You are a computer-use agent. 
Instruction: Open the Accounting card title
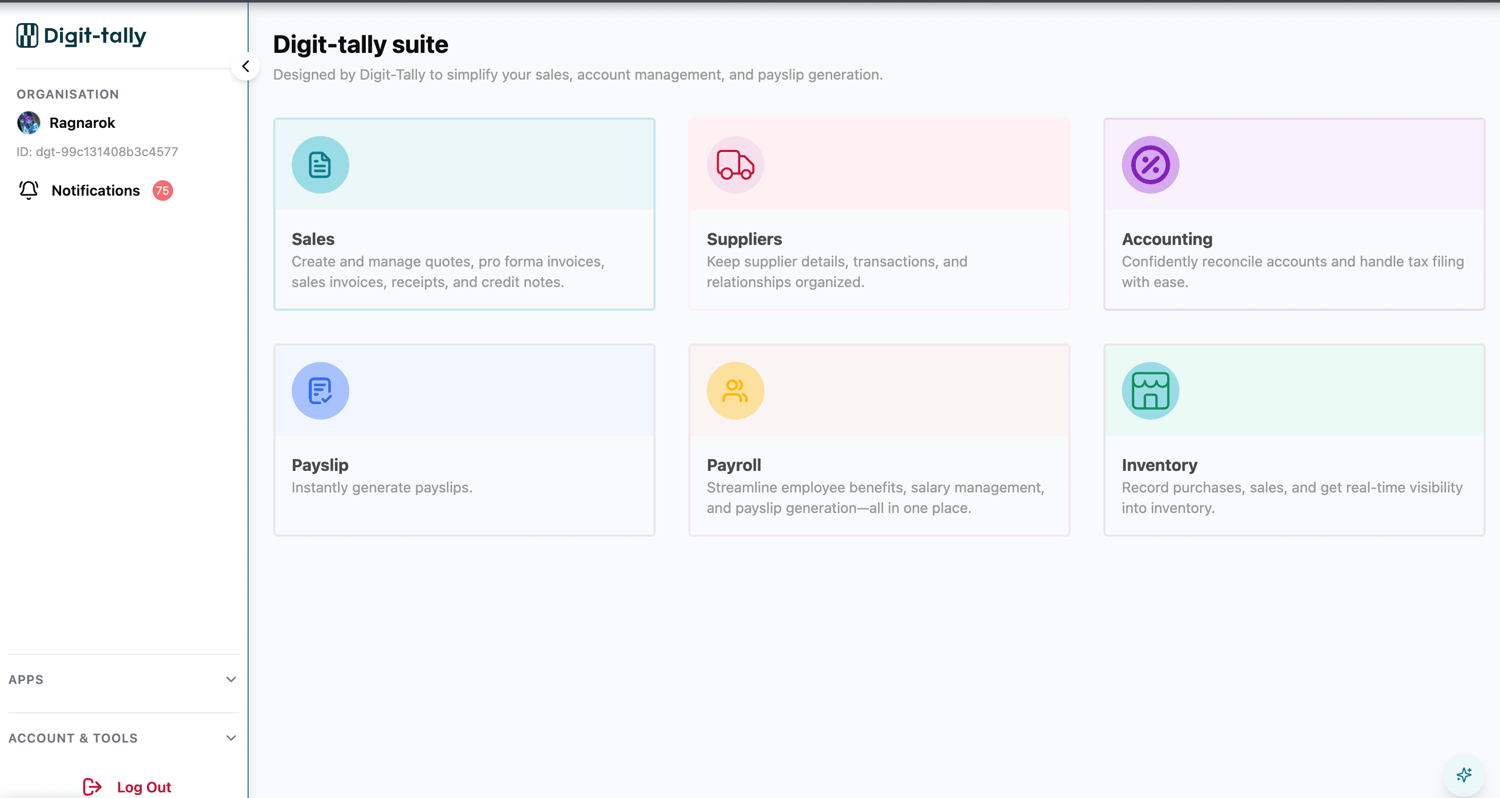1166,239
